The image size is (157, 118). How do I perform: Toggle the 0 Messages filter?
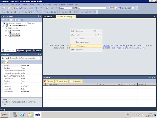pos(76,81)
